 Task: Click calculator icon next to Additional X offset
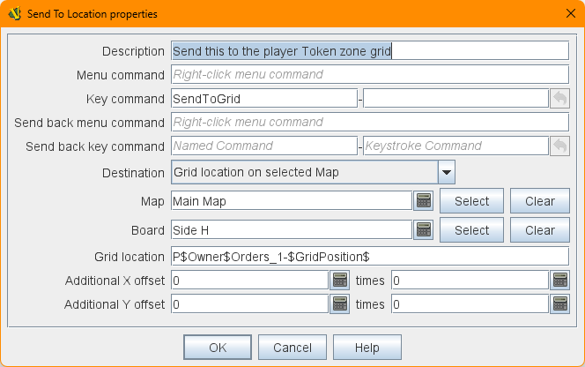tap(340, 281)
